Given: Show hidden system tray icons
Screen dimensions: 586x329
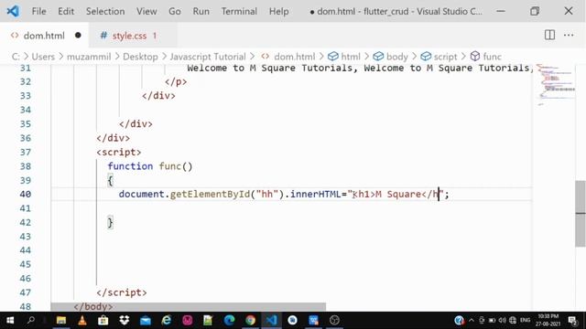Looking at the screenshot, I should [472, 321].
